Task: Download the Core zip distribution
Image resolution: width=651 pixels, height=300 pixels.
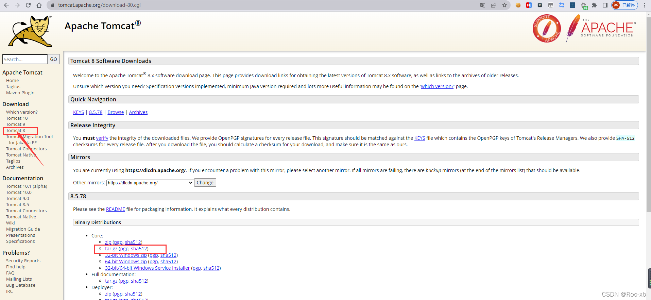Action: pos(108,242)
